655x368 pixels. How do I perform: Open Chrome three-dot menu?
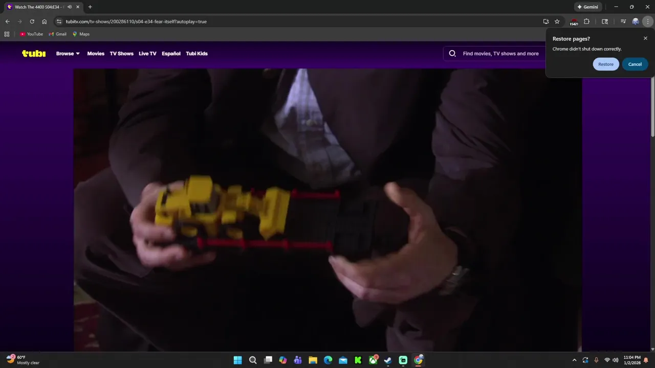tap(648, 21)
